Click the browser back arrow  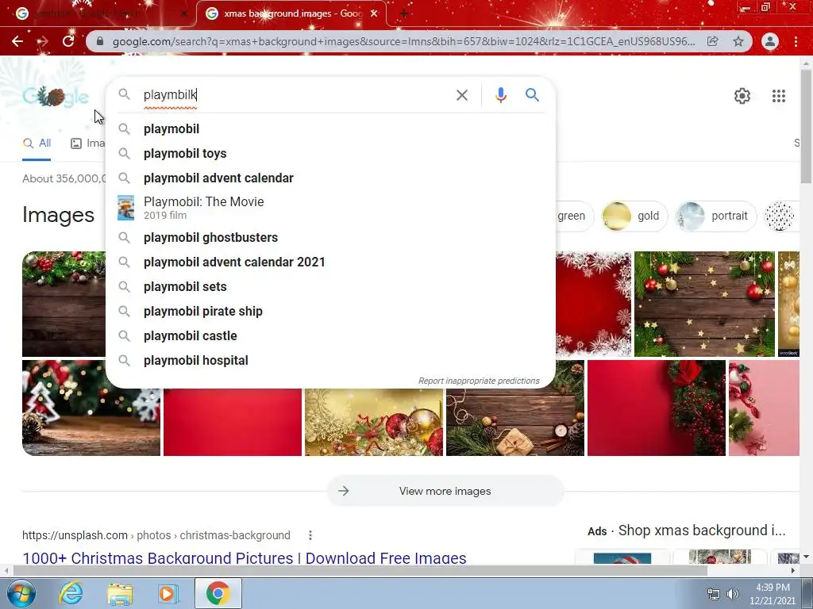tap(17, 41)
